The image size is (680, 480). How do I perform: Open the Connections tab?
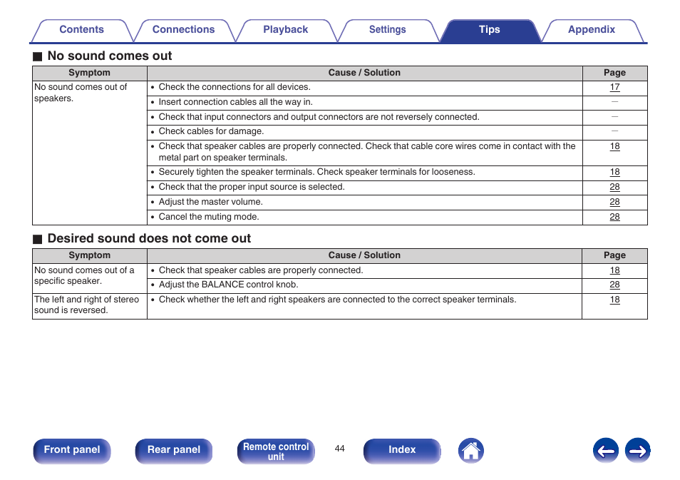pos(183,30)
